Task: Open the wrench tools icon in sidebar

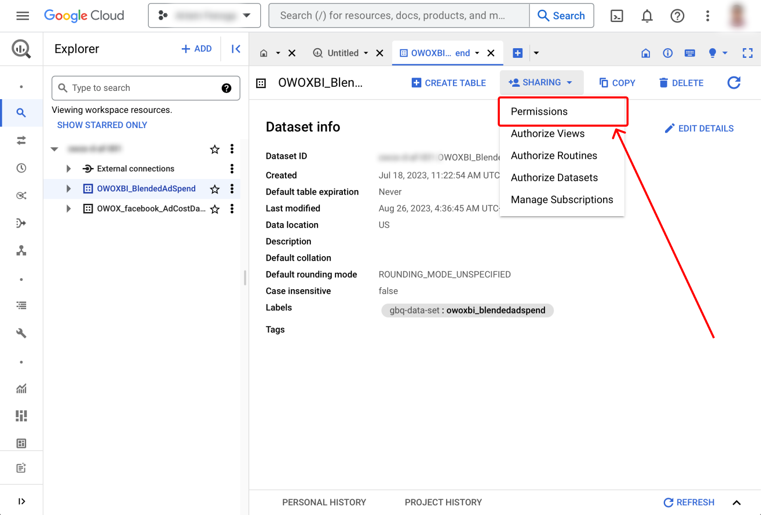Action: coord(21,333)
